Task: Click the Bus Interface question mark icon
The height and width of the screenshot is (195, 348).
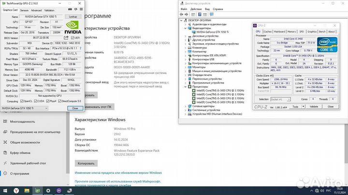Action: click(x=80, y=48)
